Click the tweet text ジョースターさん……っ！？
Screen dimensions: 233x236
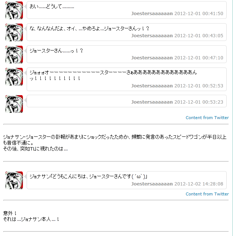pyautogui.click(x=56, y=51)
